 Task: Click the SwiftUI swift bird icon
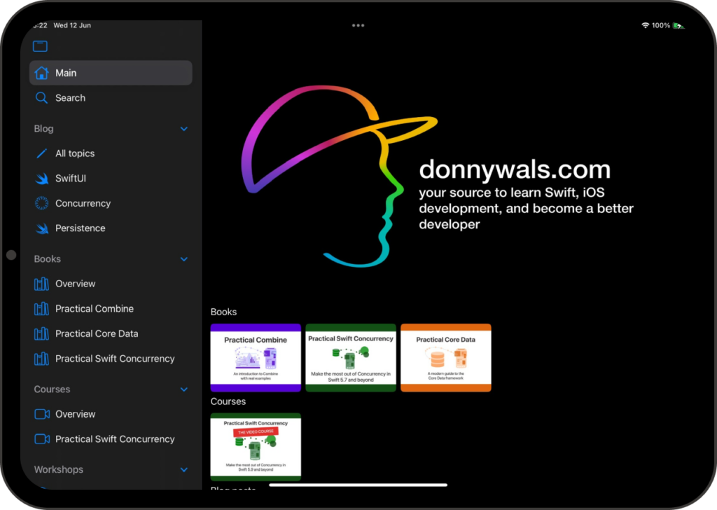pyautogui.click(x=41, y=179)
